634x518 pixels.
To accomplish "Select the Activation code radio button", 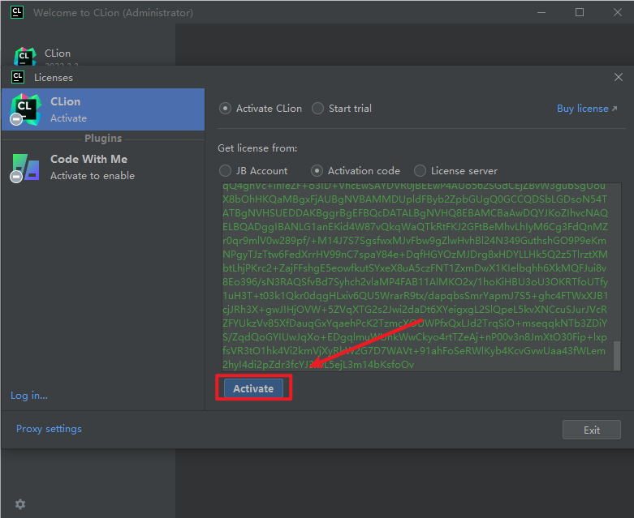I will [317, 171].
